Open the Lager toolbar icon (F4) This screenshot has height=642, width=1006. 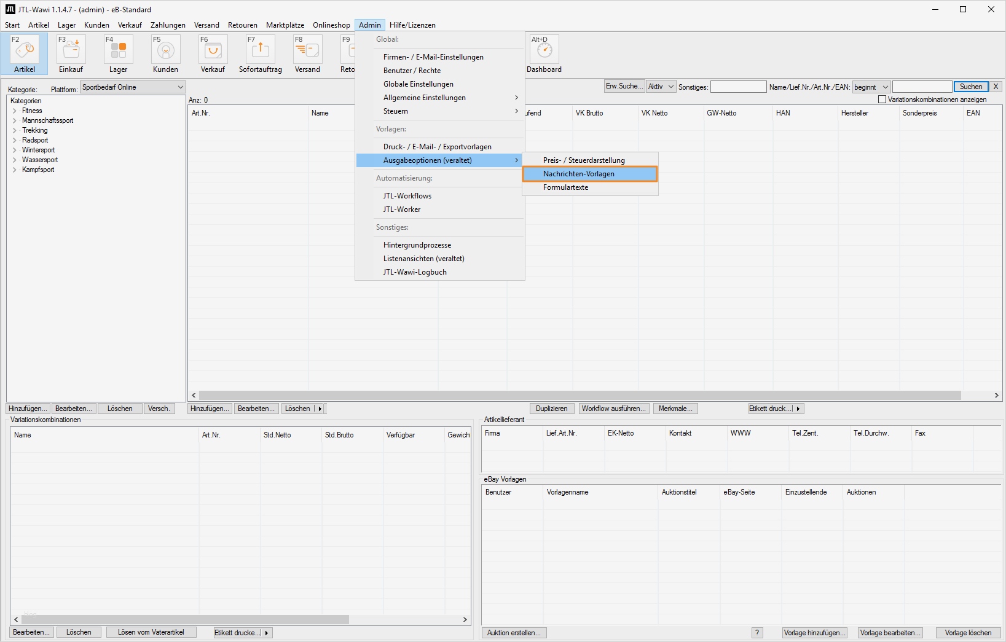119,54
